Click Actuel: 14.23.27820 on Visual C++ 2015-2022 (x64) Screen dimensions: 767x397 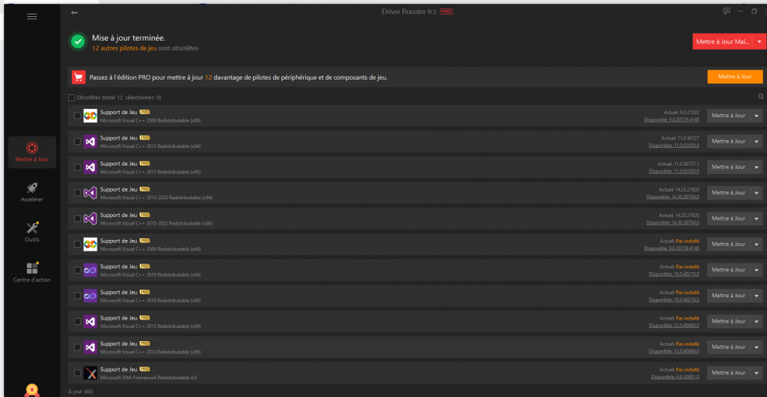[x=679, y=189]
